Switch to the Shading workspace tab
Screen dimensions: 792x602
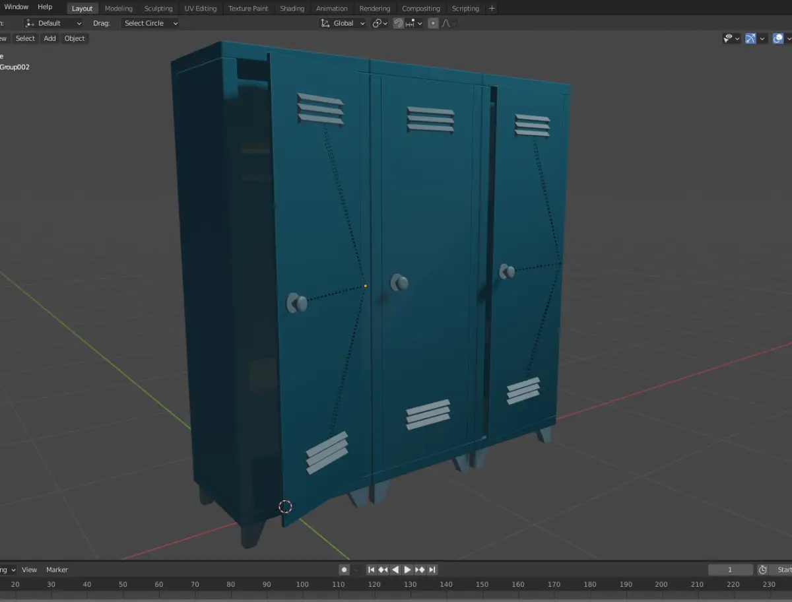[292, 9]
